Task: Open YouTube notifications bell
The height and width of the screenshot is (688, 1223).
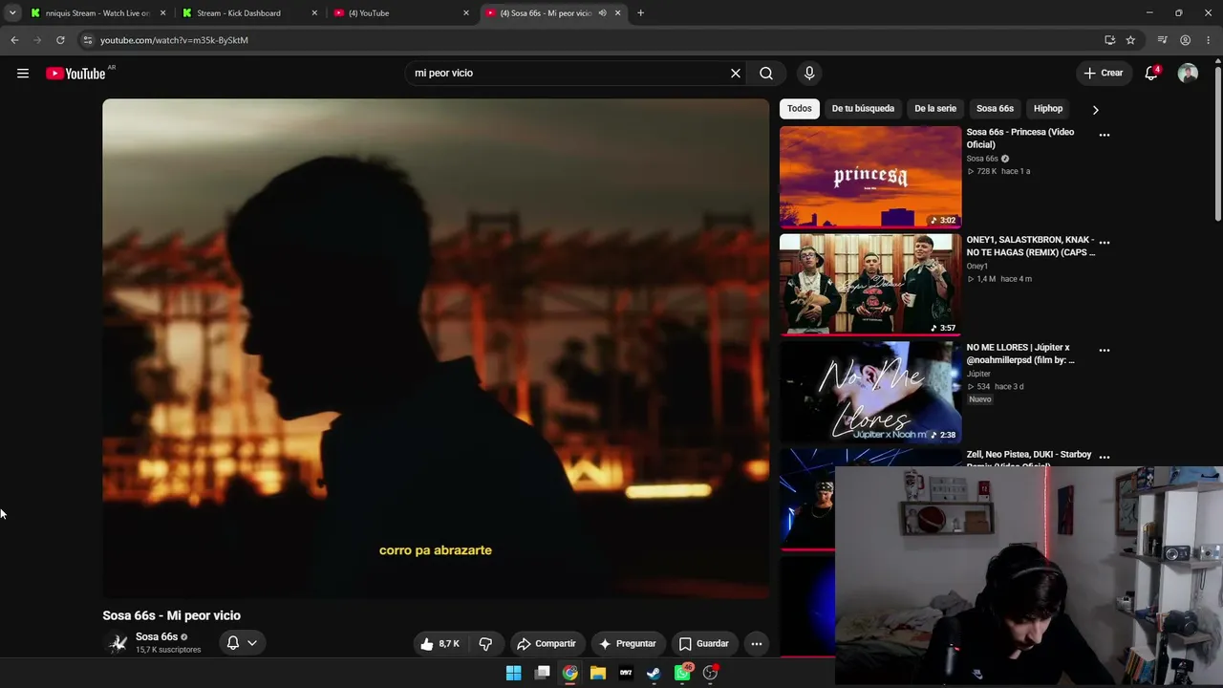Action: (x=1151, y=73)
